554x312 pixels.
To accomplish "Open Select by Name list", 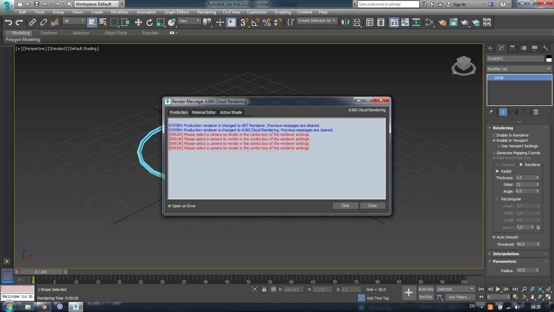I will [x=103, y=23].
